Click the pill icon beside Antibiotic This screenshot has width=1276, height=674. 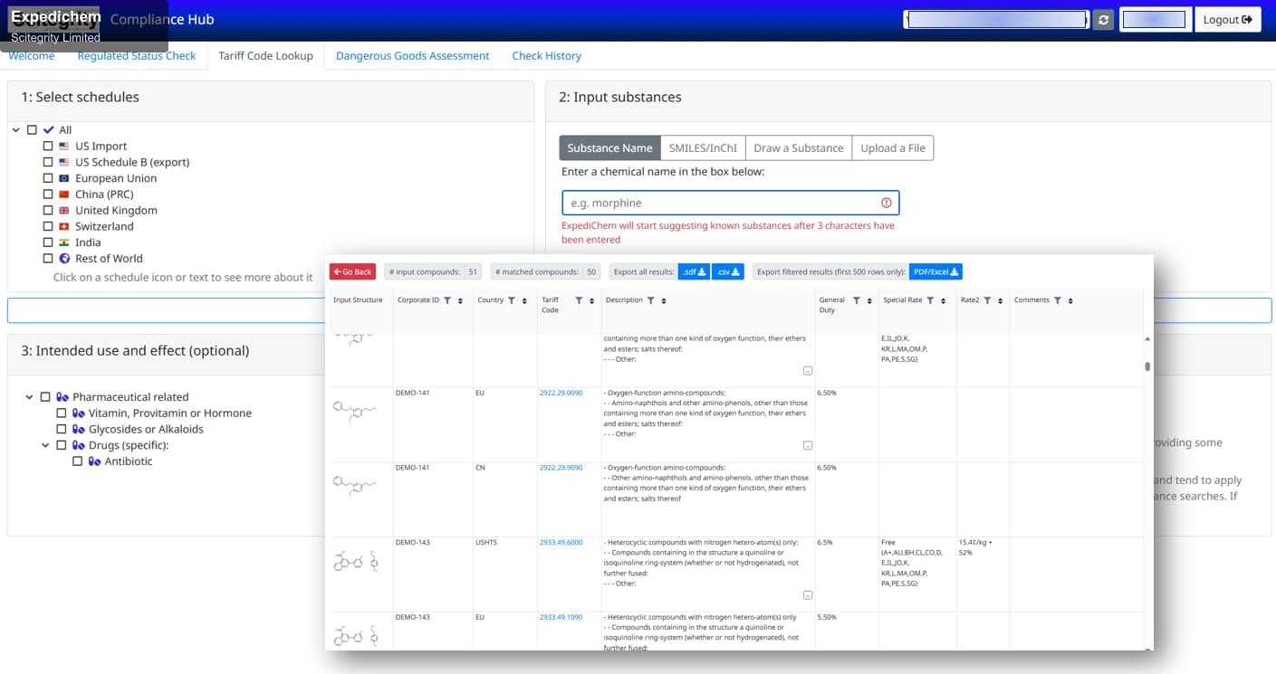[x=94, y=461]
